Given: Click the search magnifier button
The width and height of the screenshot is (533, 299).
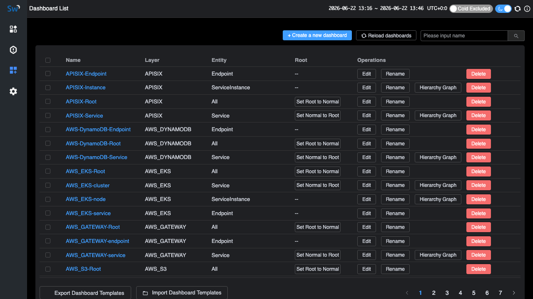Looking at the screenshot, I should [516, 36].
